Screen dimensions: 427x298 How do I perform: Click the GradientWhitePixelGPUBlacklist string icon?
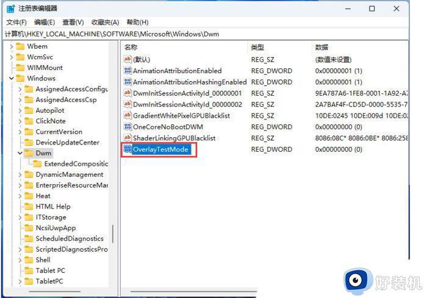click(127, 115)
